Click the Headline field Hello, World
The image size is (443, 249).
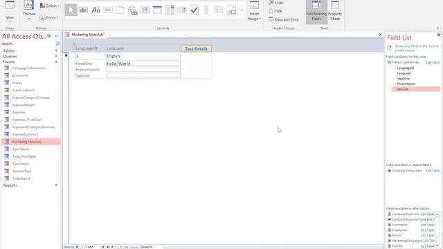(x=143, y=64)
